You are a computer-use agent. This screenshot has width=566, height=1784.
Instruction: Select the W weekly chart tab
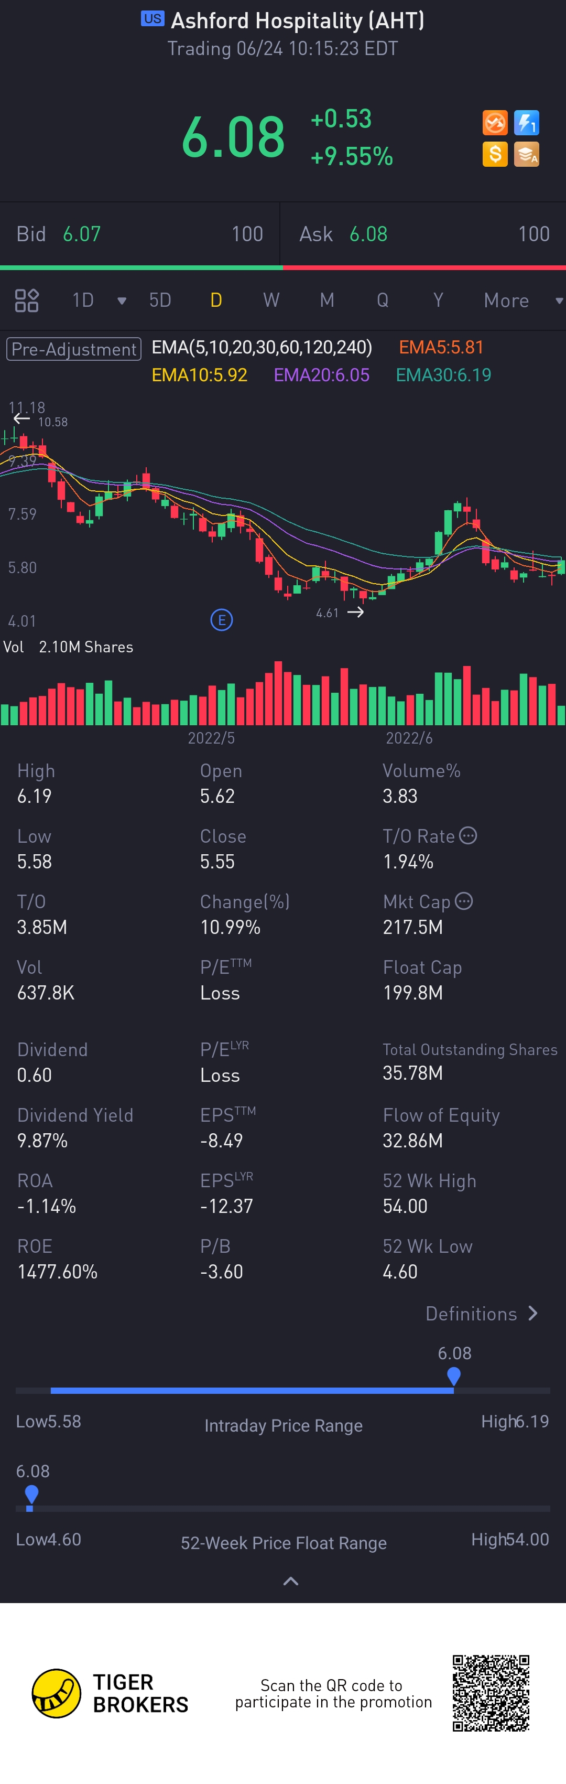(x=271, y=300)
